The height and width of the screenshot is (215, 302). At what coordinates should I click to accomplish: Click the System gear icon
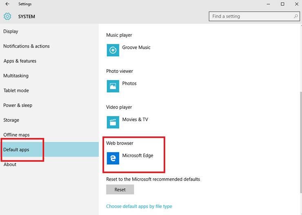point(7,17)
